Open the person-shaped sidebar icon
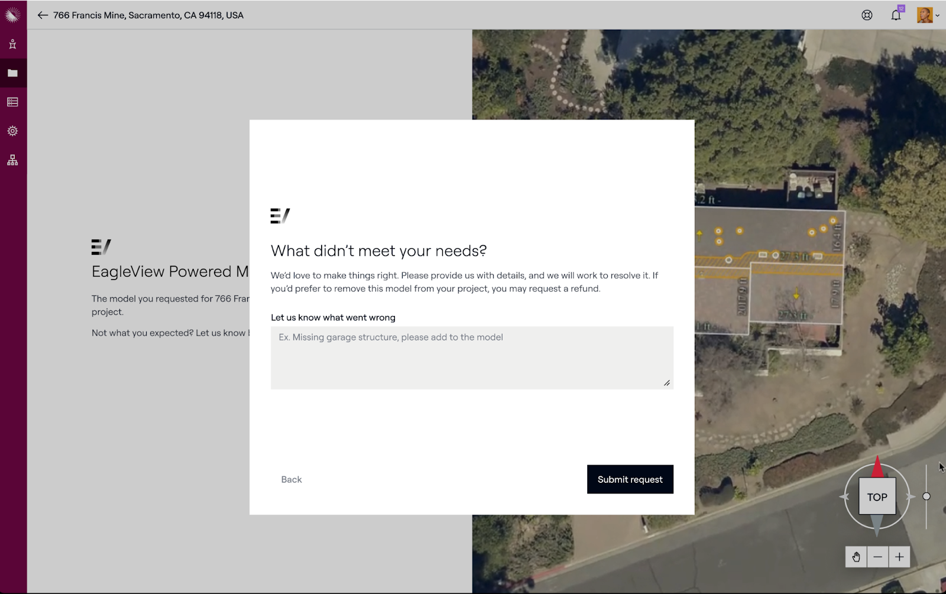Screen dimensions: 946x594 click(12, 44)
